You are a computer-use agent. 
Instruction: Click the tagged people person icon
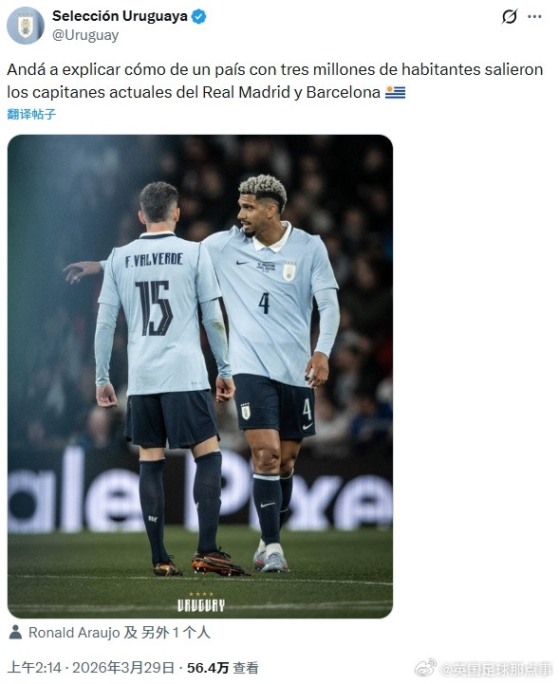click(15, 632)
